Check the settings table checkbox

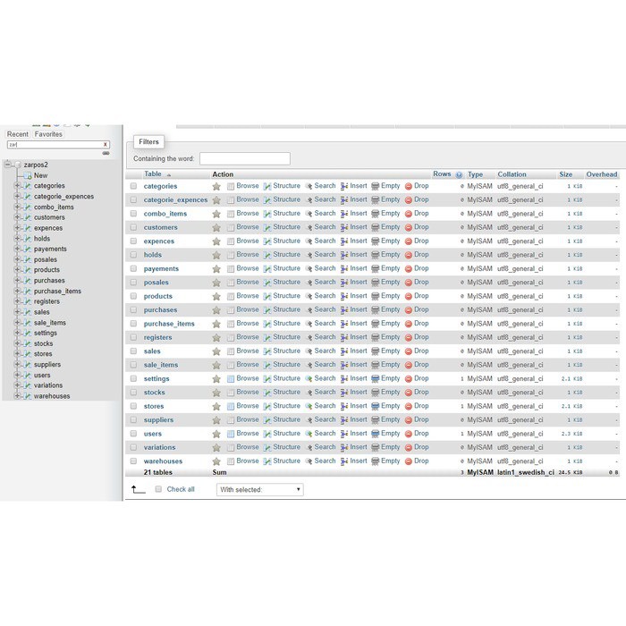(134, 379)
